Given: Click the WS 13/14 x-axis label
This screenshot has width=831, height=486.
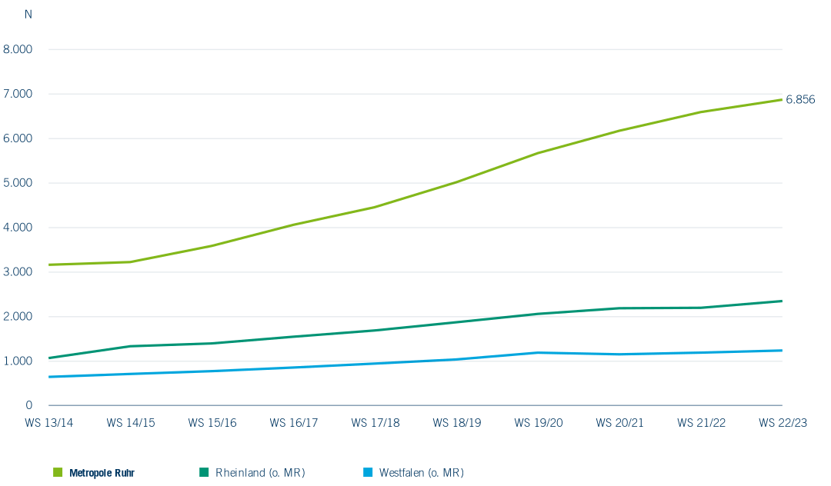Looking at the screenshot, I should tap(48, 423).
